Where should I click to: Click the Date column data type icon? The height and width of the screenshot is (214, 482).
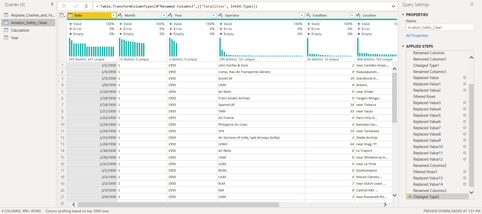[x=70, y=15]
